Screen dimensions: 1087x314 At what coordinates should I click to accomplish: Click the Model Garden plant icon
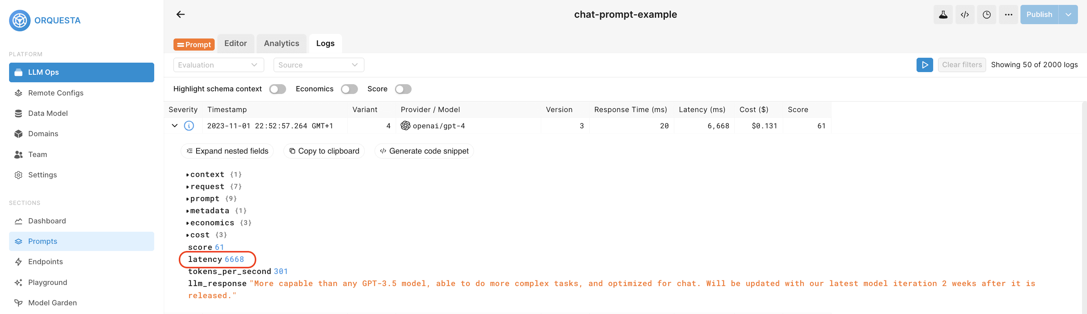coord(19,303)
